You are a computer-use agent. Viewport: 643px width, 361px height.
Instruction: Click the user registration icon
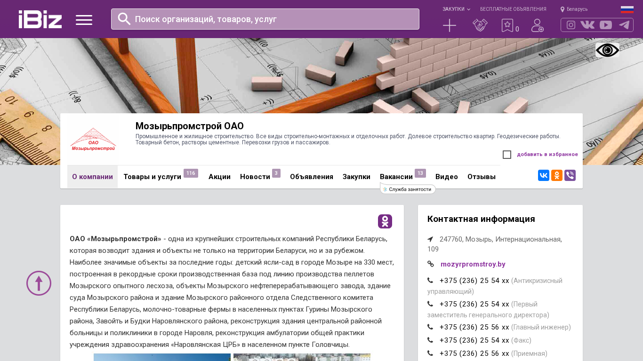point(538,25)
